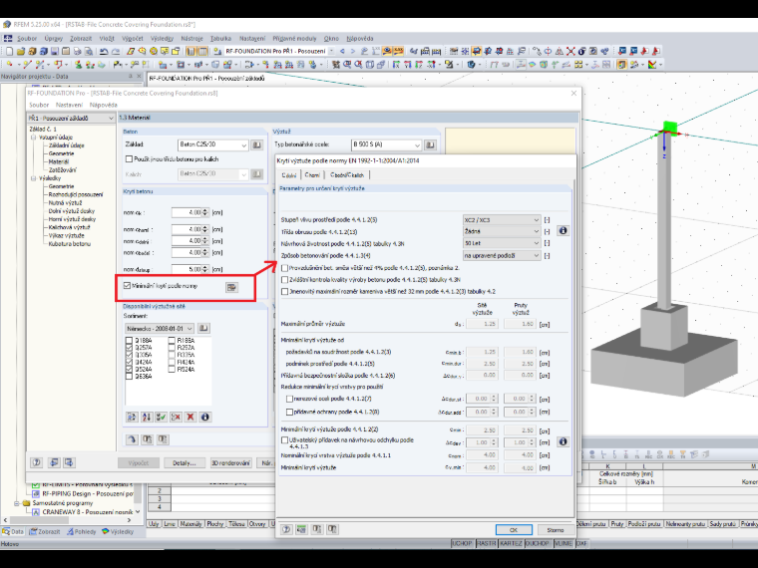Open the Nastavení menu in RF-FOUNDATION Pro window
Viewport: 758px width, 568px height.
point(69,105)
